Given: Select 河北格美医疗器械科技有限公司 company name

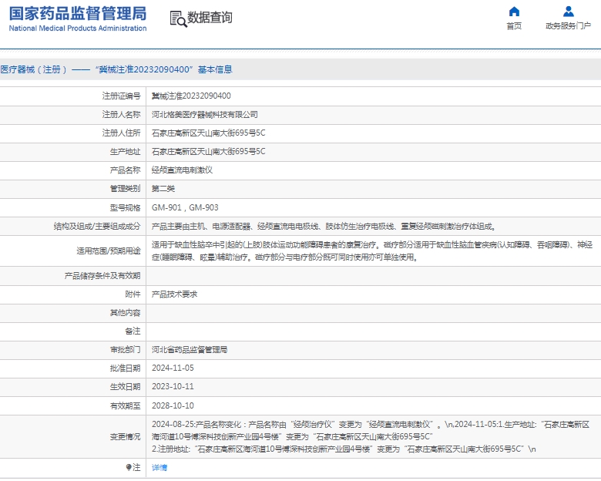Looking at the screenshot, I should coord(205,114).
